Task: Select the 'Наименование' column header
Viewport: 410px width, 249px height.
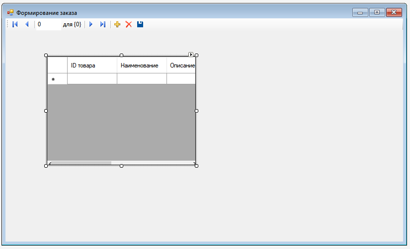Action: coord(142,65)
